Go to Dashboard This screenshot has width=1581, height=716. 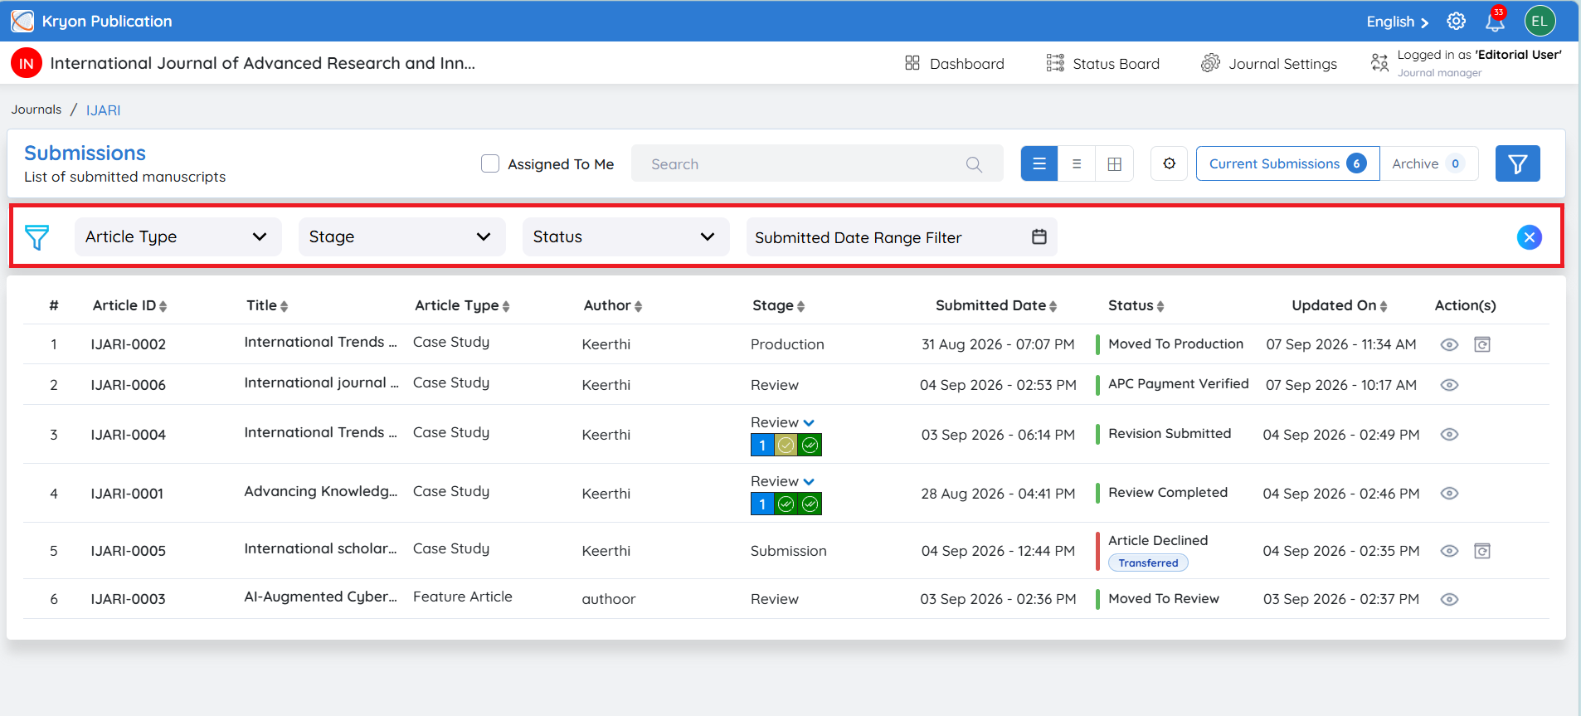click(x=954, y=63)
